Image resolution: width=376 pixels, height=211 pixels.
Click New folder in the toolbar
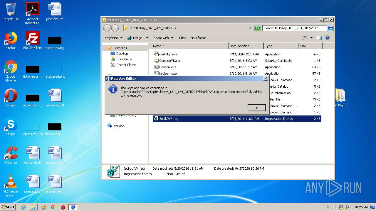click(198, 38)
